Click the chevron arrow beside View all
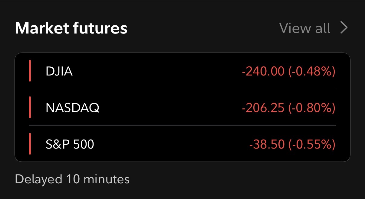Viewport: 365px width, 199px height. 344,28
